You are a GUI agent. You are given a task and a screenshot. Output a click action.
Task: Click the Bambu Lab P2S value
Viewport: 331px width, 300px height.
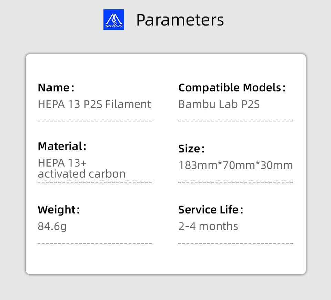(x=219, y=104)
